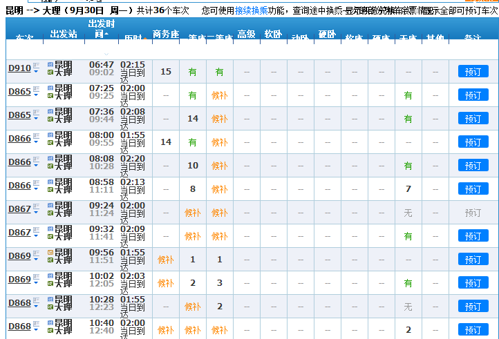The image size is (499, 339).
Task: Click the ID card icon for the 09:56 D869
Action: (36, 253)
